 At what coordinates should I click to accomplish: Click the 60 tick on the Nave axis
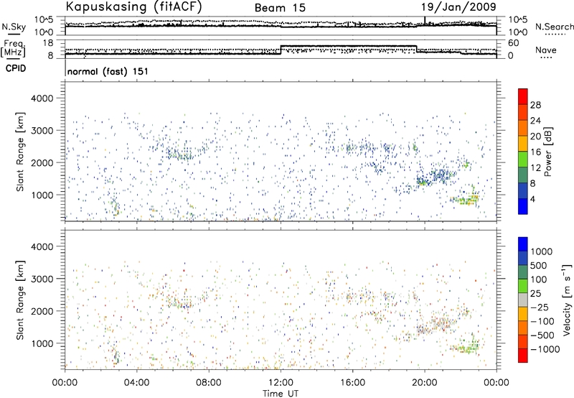pyautogui.click(x=513, y=43)
